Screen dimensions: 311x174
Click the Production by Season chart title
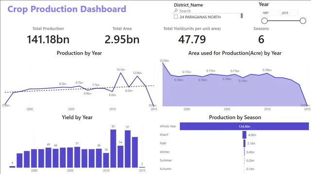pos(235,117)
